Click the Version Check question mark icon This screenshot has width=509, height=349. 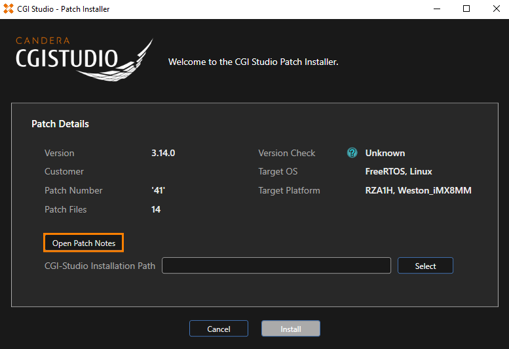pos(352,153)
